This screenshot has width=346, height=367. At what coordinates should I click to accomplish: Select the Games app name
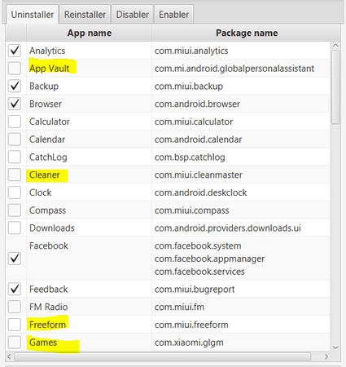(x=43, y=343)
